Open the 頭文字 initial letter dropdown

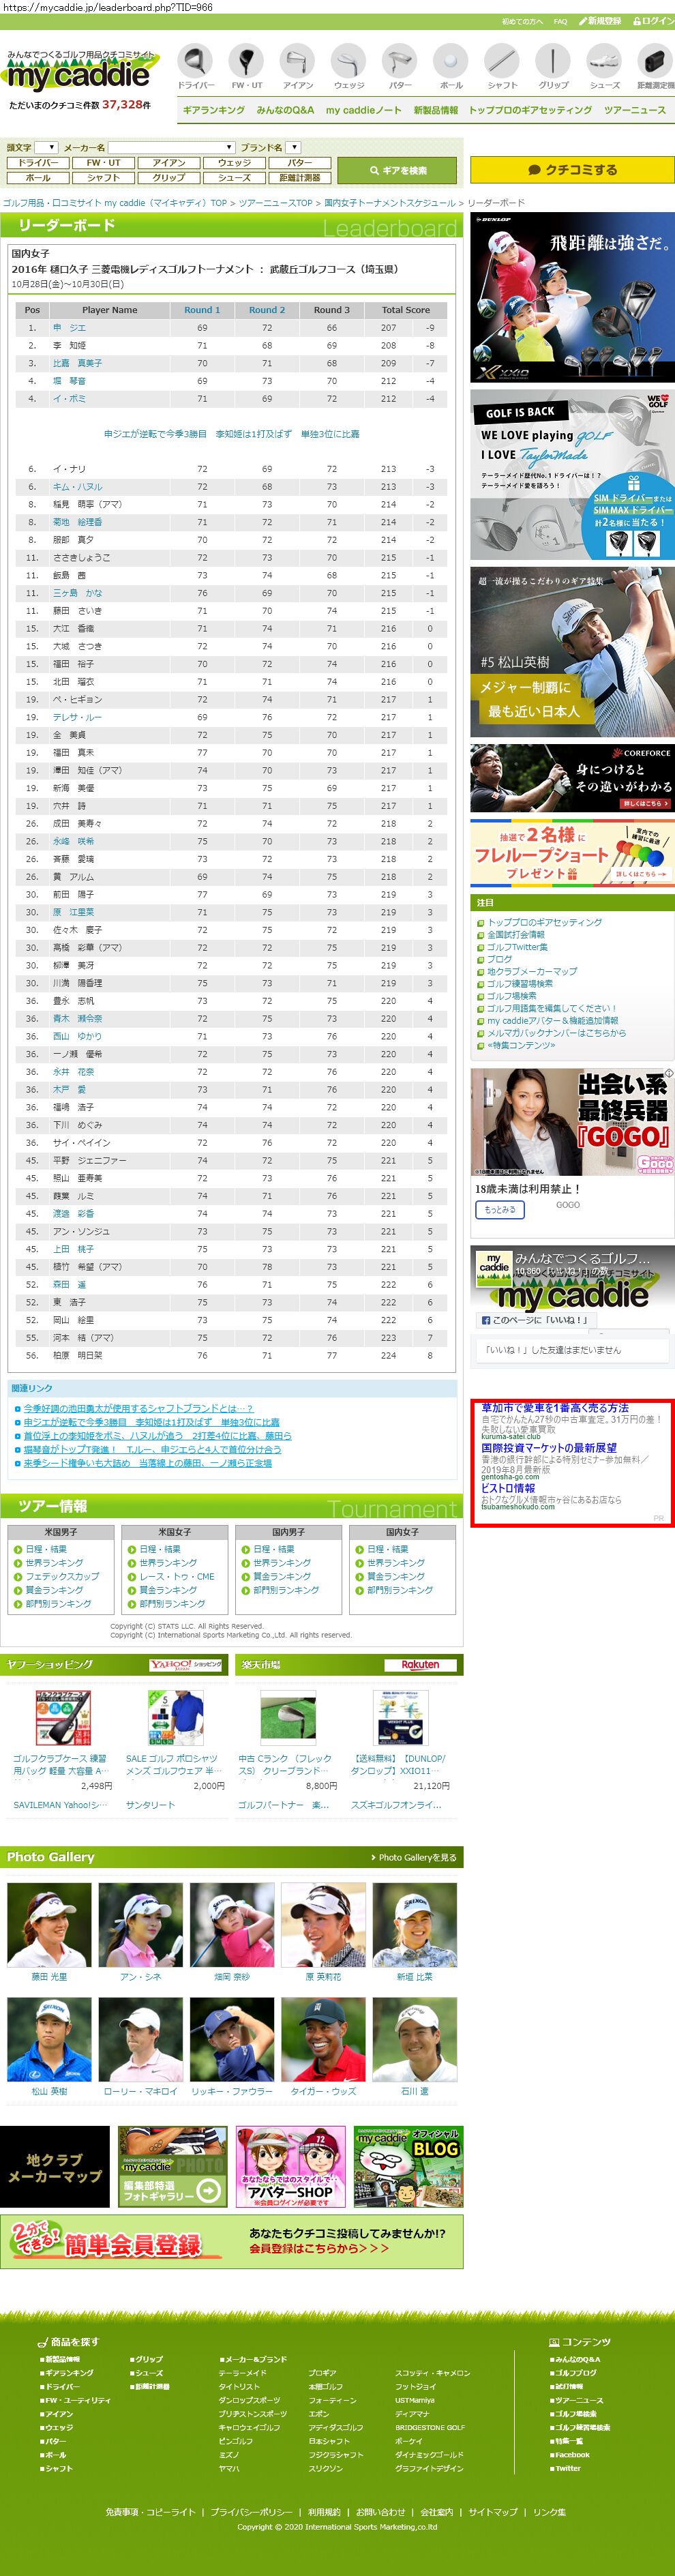pyautogui.click(x=46, y=147)
